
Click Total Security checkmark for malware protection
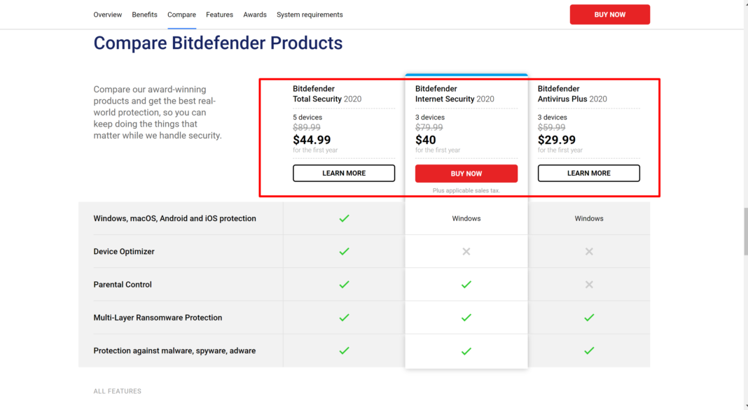pyautogui.click(x=344, y=351)
